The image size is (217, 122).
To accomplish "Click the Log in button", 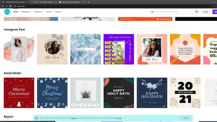I will (206, 12).
